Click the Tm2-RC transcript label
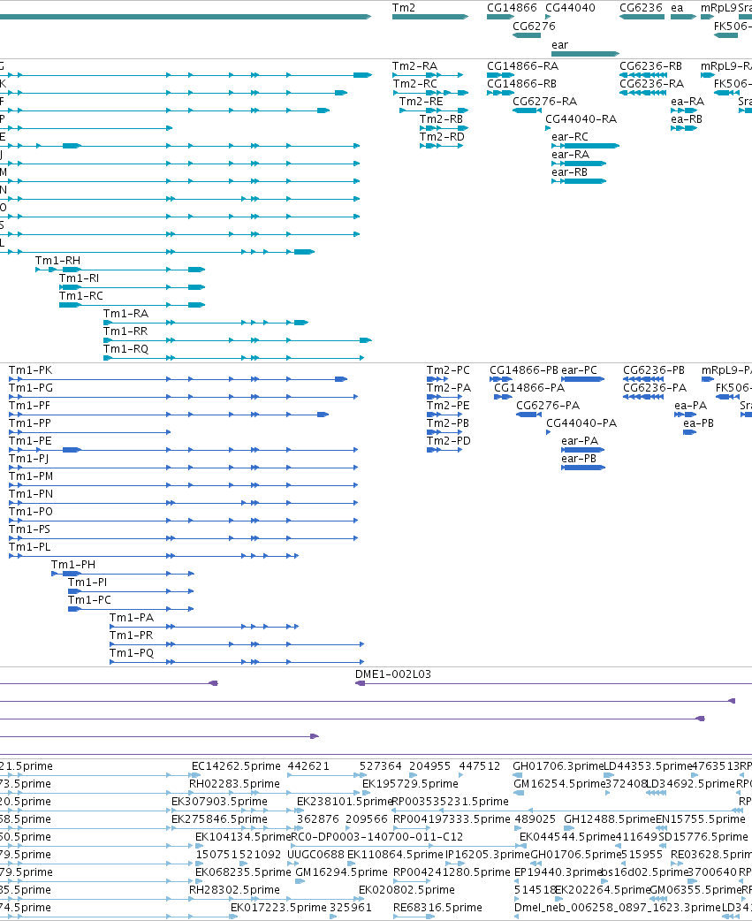 [414, 83]
